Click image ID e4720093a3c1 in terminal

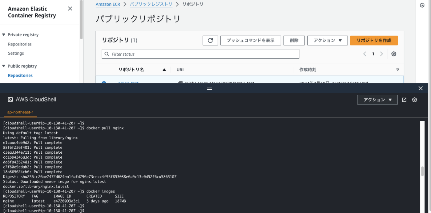66,201
